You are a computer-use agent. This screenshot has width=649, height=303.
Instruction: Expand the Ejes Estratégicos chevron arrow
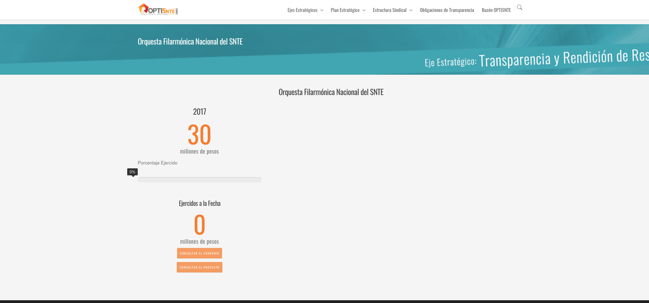322,11
